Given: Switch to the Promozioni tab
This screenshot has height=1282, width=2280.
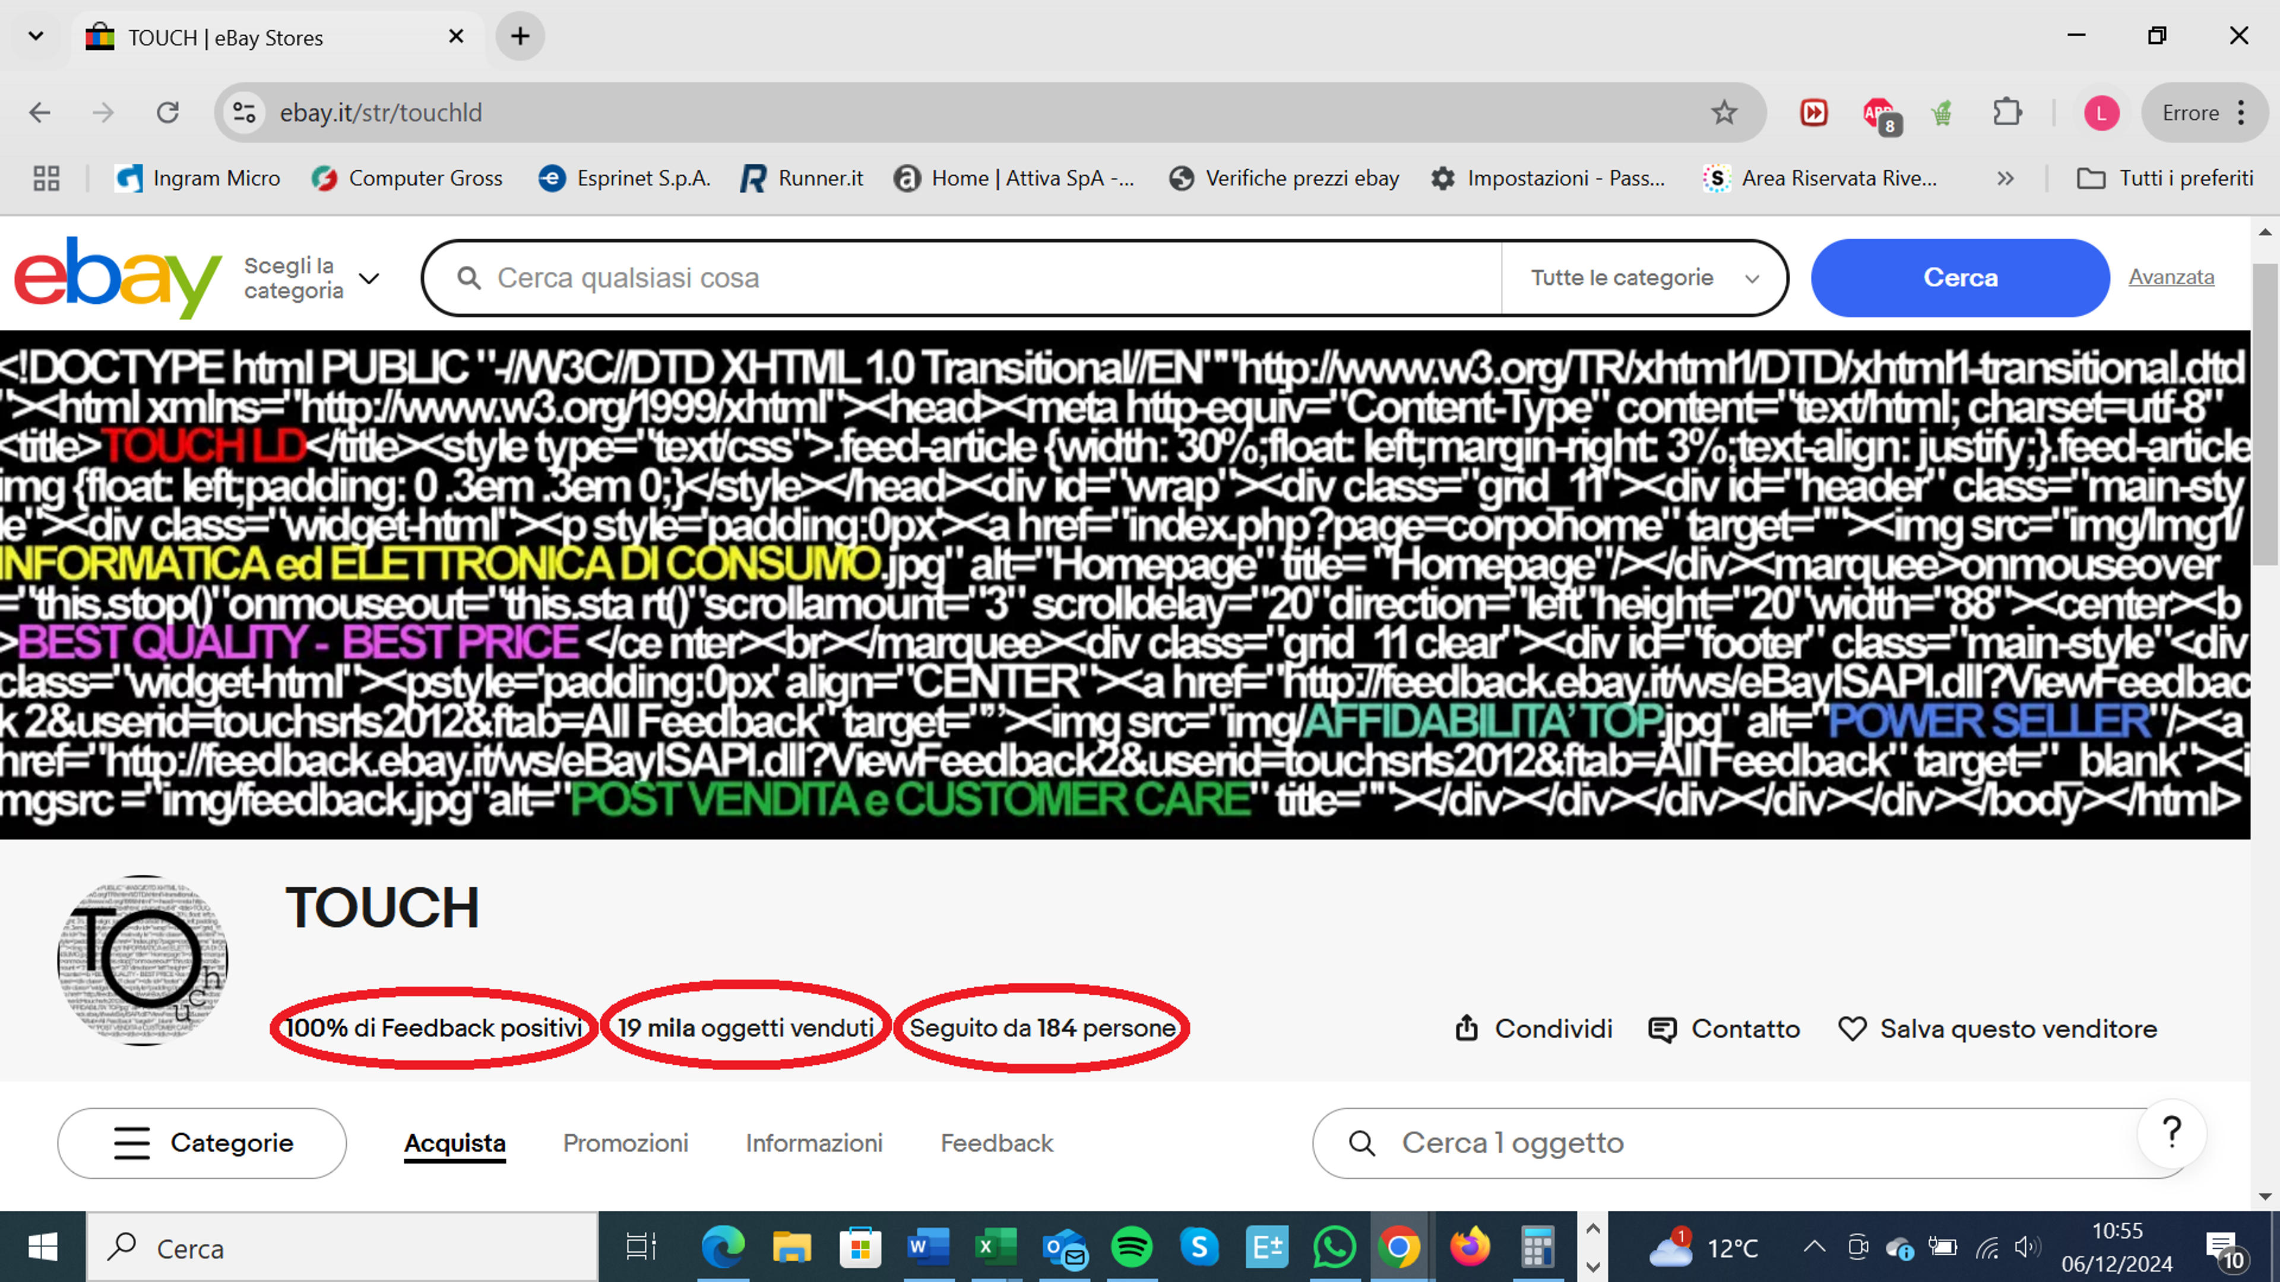Looking at the screenshot, I should coord(625,1143).
